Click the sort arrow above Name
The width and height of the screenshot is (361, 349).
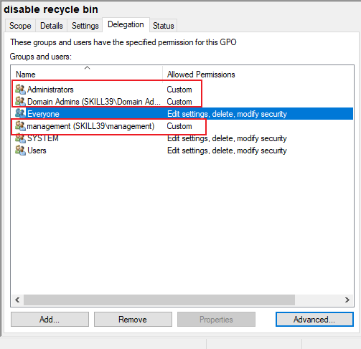point(88,68)
